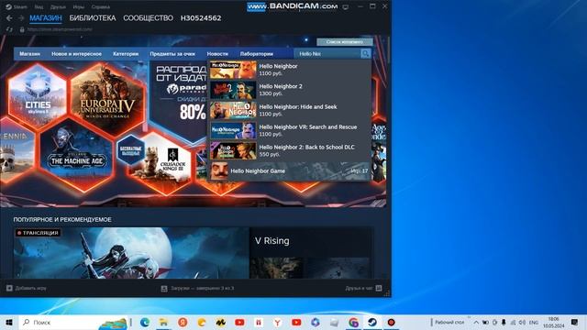Open the Справка menu
The width and height of the screenshot is (587, 330).
tap(101, 6)
